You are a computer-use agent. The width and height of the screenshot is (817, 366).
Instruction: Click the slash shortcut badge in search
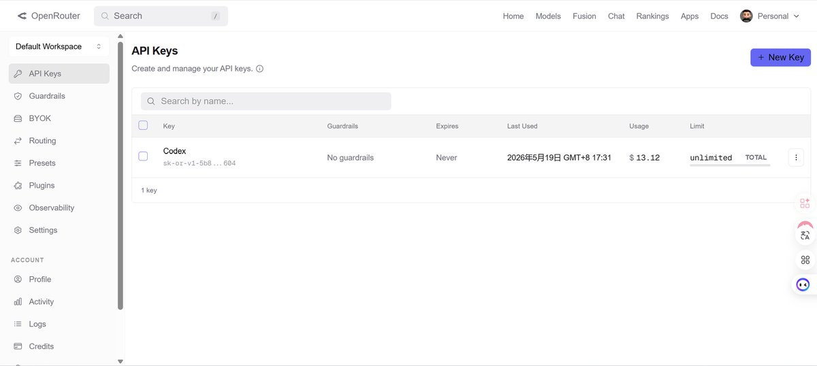tap(216, 16)
